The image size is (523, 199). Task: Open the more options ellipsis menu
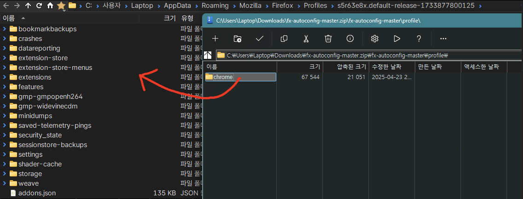443,39
